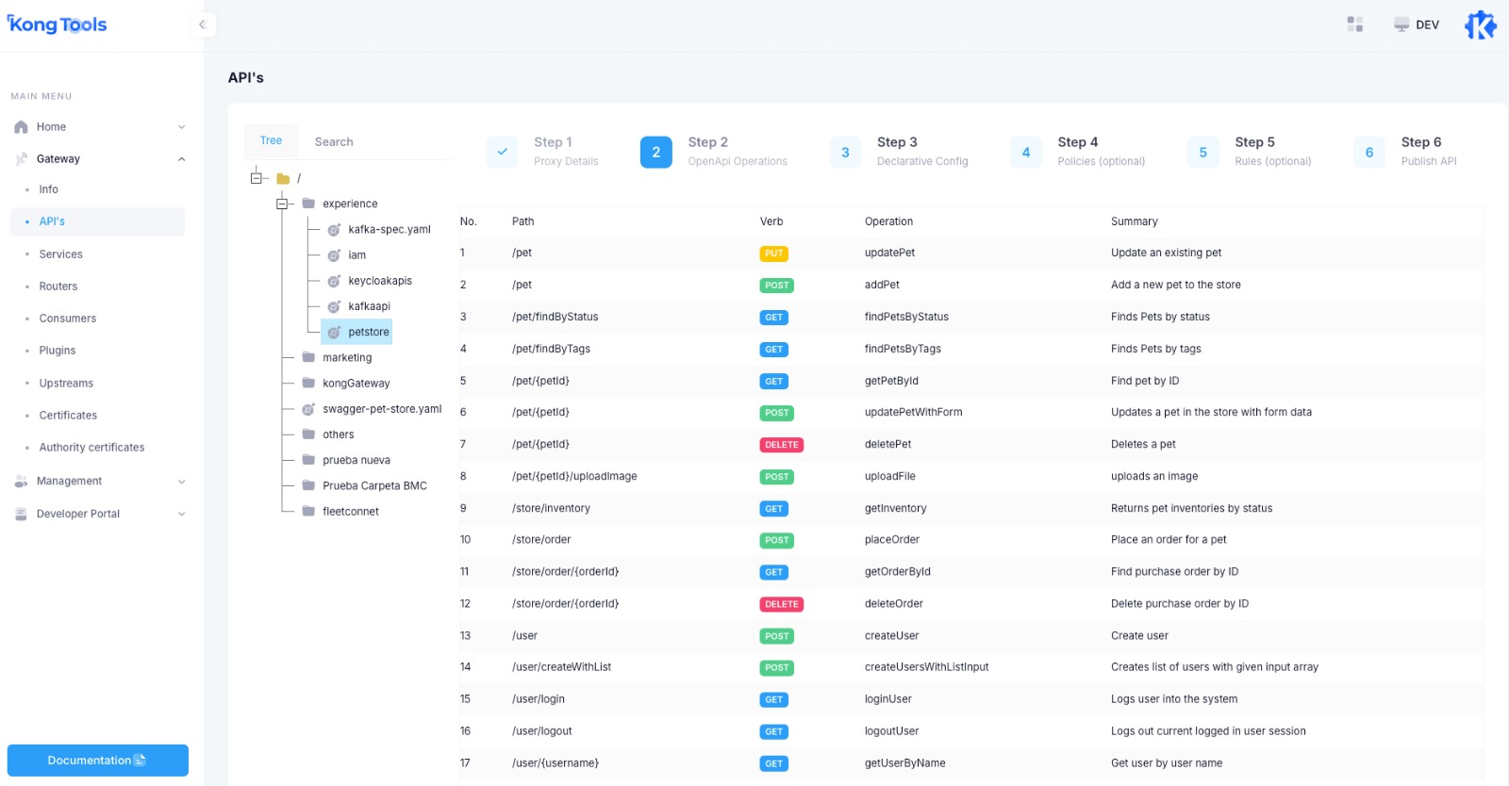Collapse the sidebar with the chevron button
Viewport: 1509px width, 786px height.
(202, 25)
